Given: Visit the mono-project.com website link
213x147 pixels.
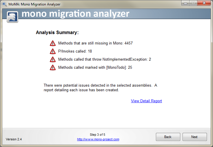Looking at the screenshot, I should pos(98,139).
